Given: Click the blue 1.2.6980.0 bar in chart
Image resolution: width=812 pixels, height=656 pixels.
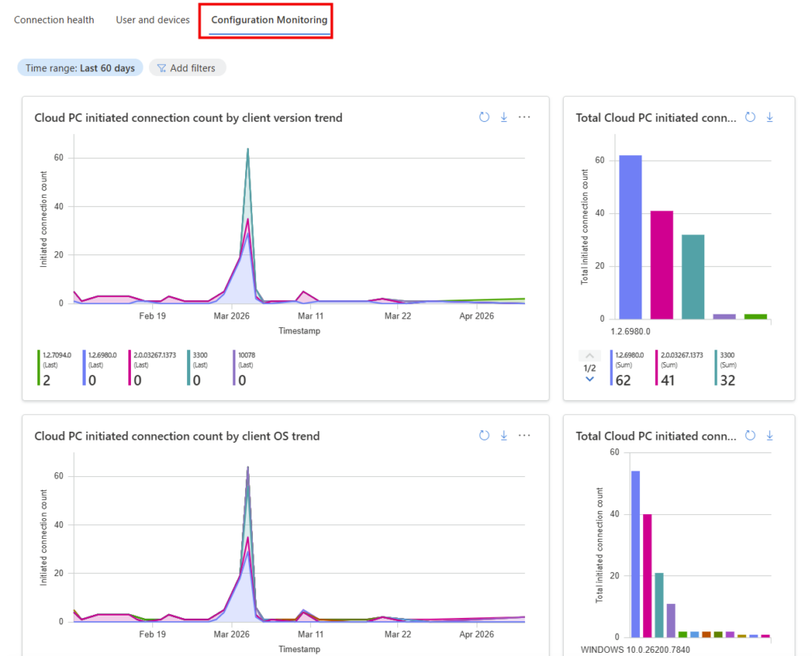Looking at the screenshot, I should (630, 238).
